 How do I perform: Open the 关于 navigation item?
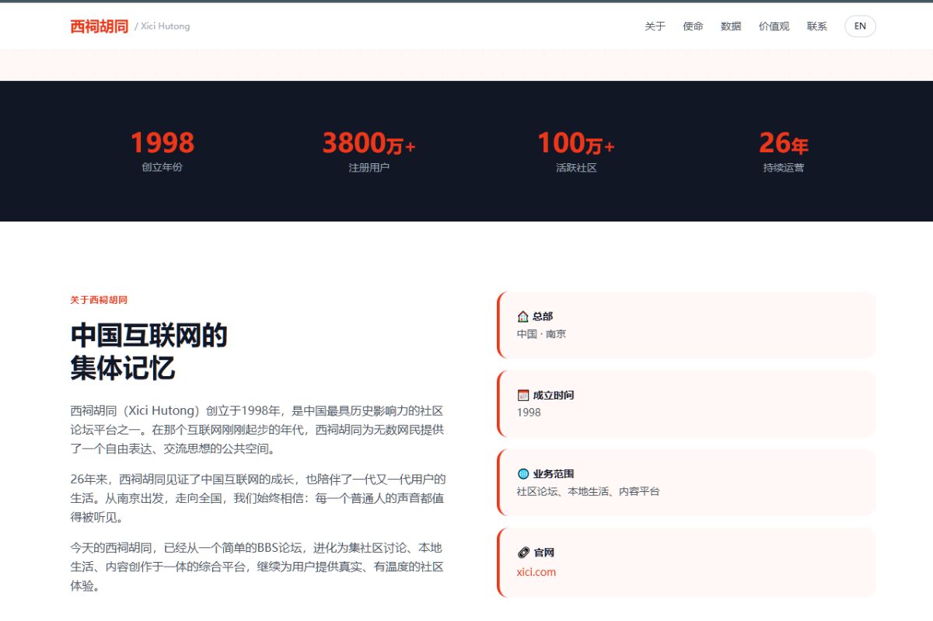(655, 26)
